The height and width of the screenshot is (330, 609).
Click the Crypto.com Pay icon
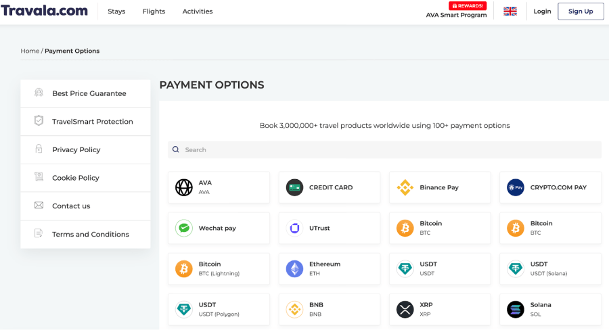point(516,187)
